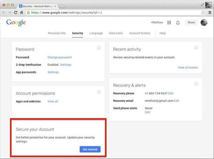
Task: Open App passwords Settings link
Action: pyautogui.click(x=53, y=72)
